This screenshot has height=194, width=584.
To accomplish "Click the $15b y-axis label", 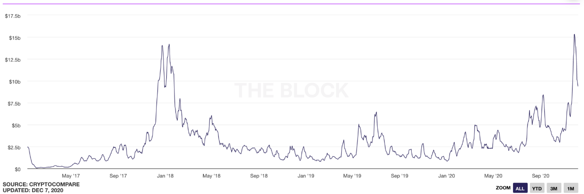I will coord(14,38).
